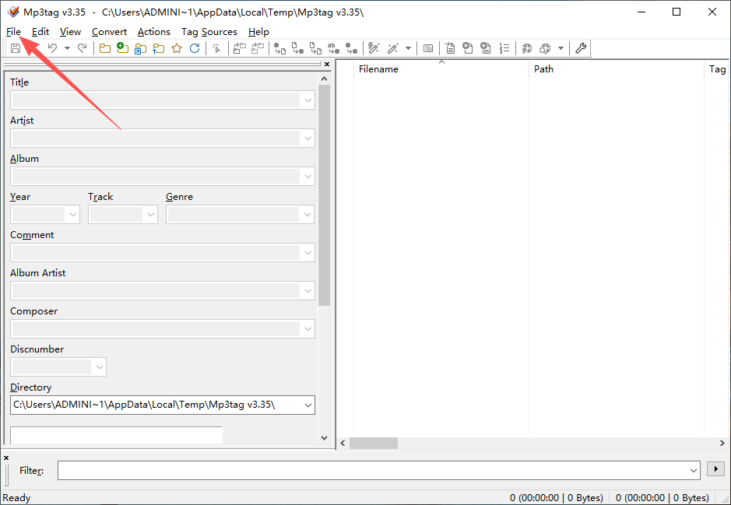Click the Export document with arrow icon

click(x=450, y=48)
